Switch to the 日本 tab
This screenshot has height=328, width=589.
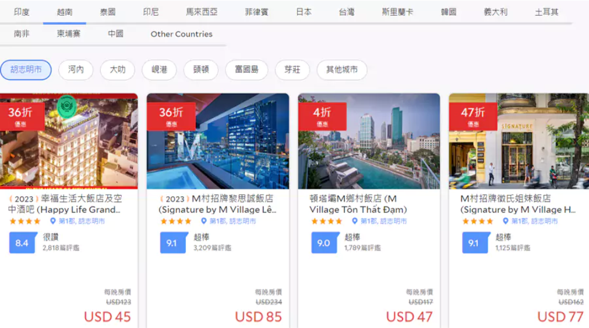(304, 12)
